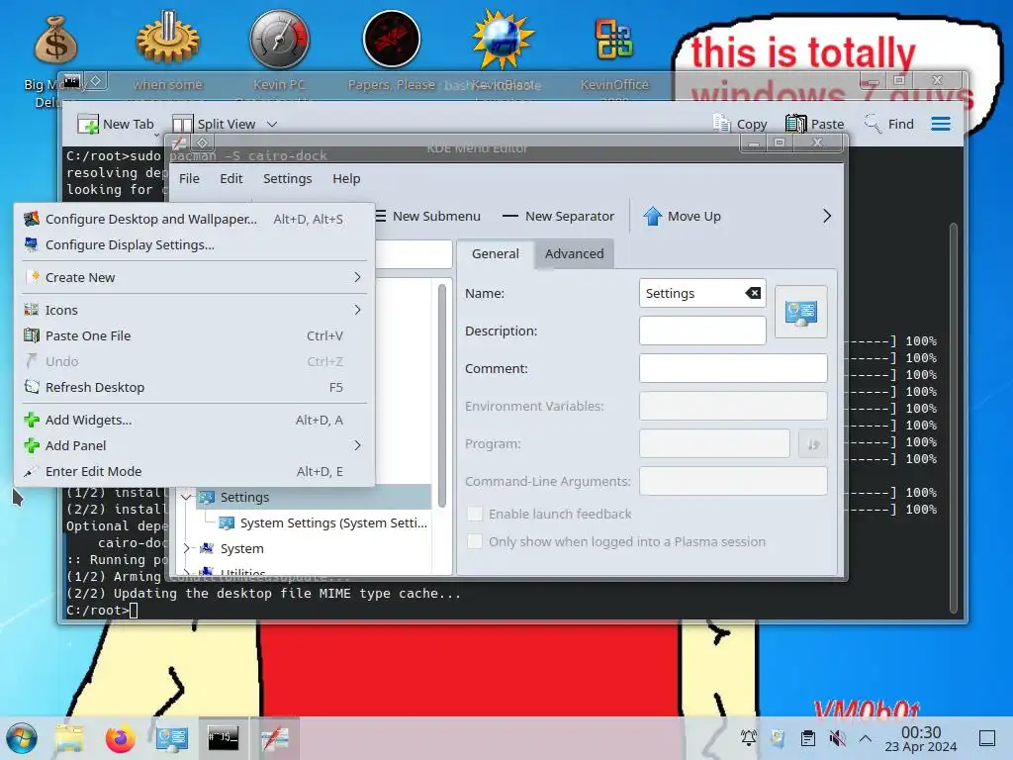Expand the System tree item
The image size is (1013, 760).
pyautogui.click(x=187, y=548)
